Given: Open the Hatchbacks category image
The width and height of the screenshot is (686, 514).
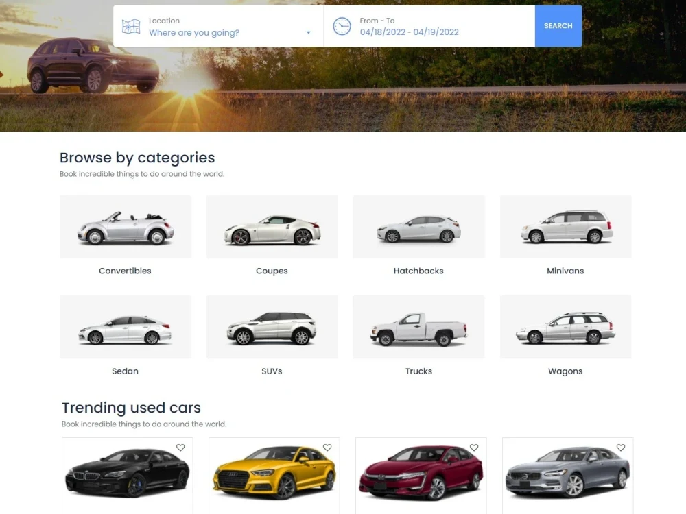Looking at the screenshot, I should point(419,226).
